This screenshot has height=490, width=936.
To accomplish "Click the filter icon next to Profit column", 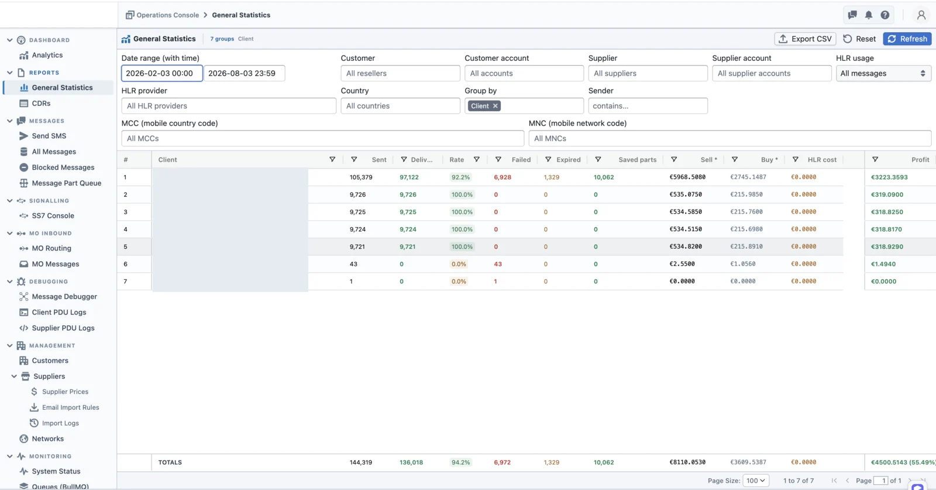I will [875, 160].
